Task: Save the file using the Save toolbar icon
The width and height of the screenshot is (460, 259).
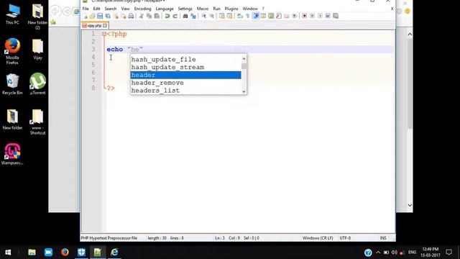Action: click(100, 16)
